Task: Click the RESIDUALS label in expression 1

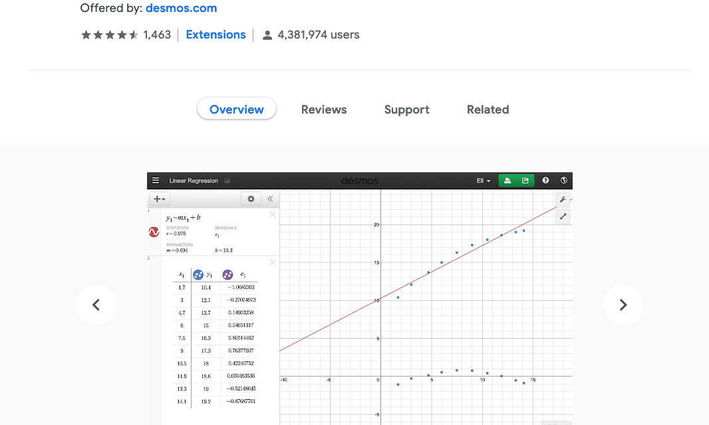Action: click(x=225, y=228)
